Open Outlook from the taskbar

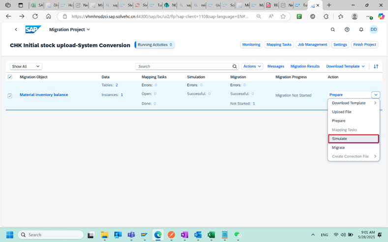point(198,235)
